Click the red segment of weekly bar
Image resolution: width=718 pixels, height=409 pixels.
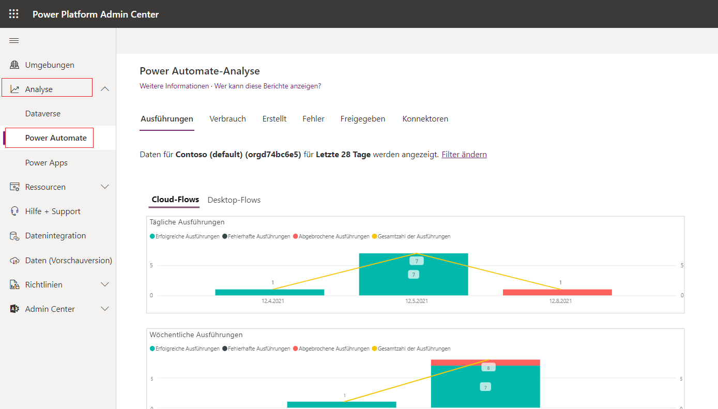click(485, 362)
